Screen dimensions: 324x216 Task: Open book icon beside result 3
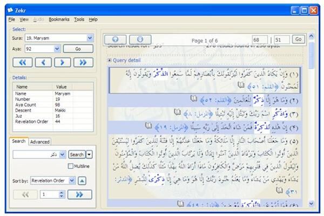pos(177,113)
